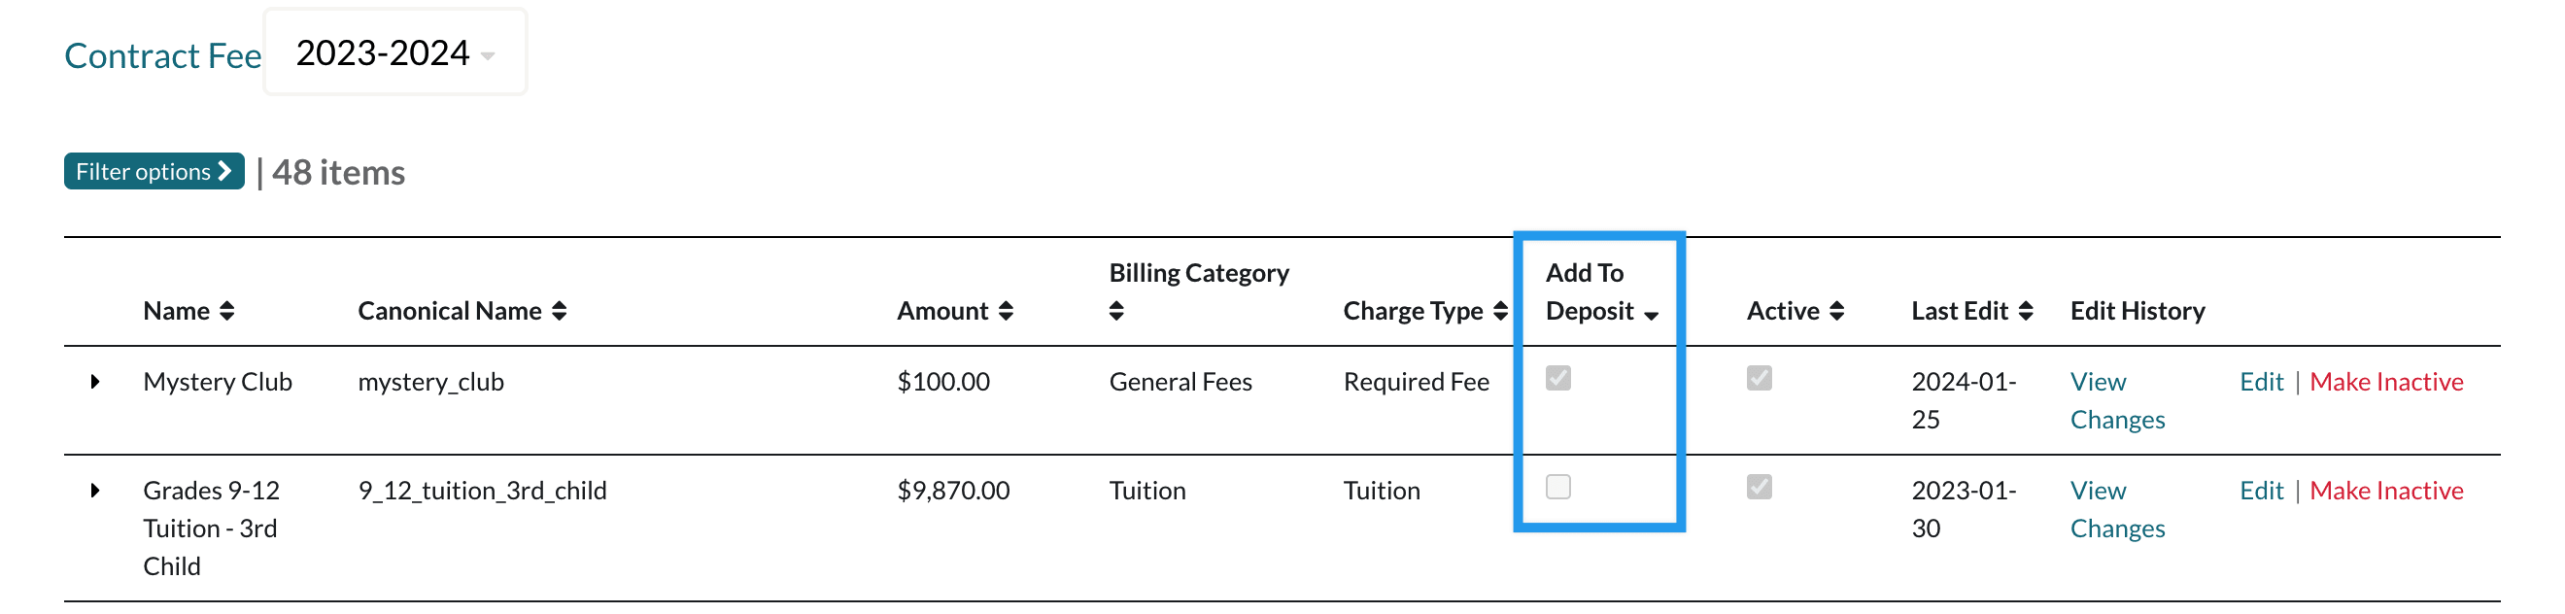
Task: Click the Contract Fee heading link
Action: pos(162,55)
